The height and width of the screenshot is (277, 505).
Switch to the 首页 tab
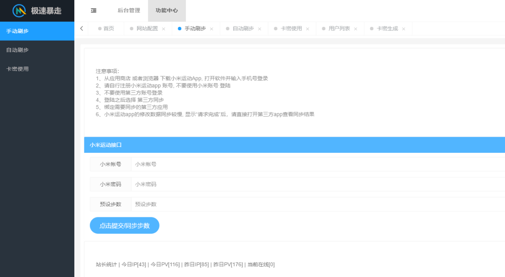click(106, 29)
